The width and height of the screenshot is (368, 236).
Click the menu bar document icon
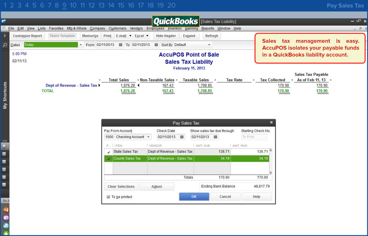4,28
